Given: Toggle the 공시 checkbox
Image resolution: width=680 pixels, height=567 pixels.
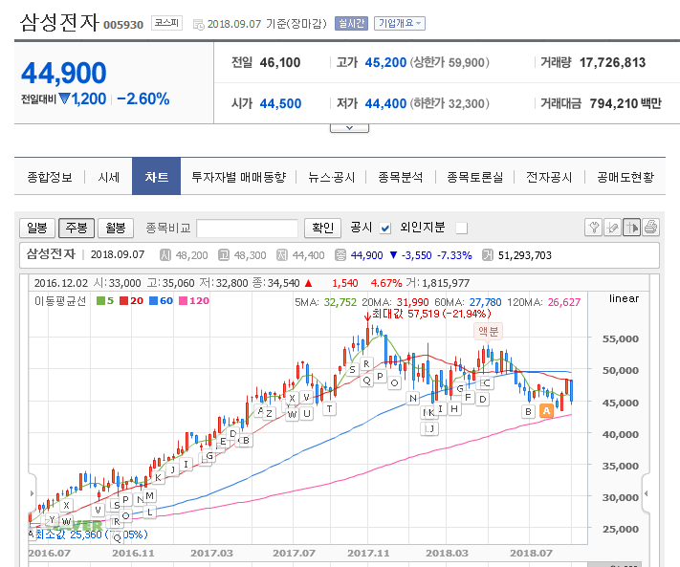Looking at the screenshot, I should [385, 228].
